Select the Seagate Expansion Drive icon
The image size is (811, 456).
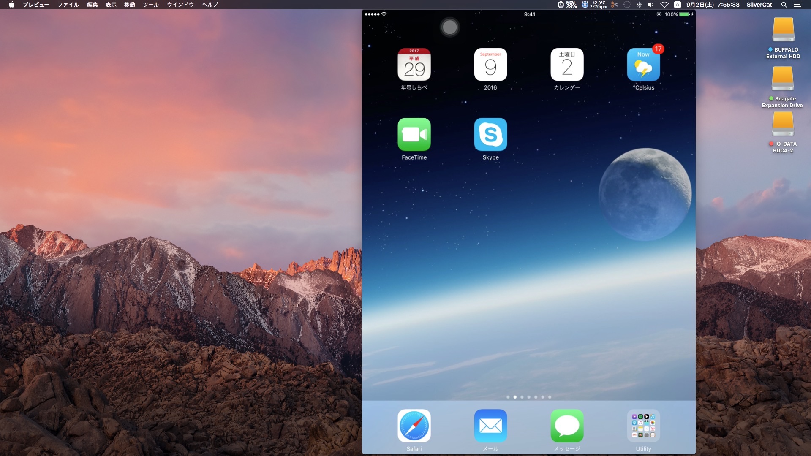tap(783, 79)
